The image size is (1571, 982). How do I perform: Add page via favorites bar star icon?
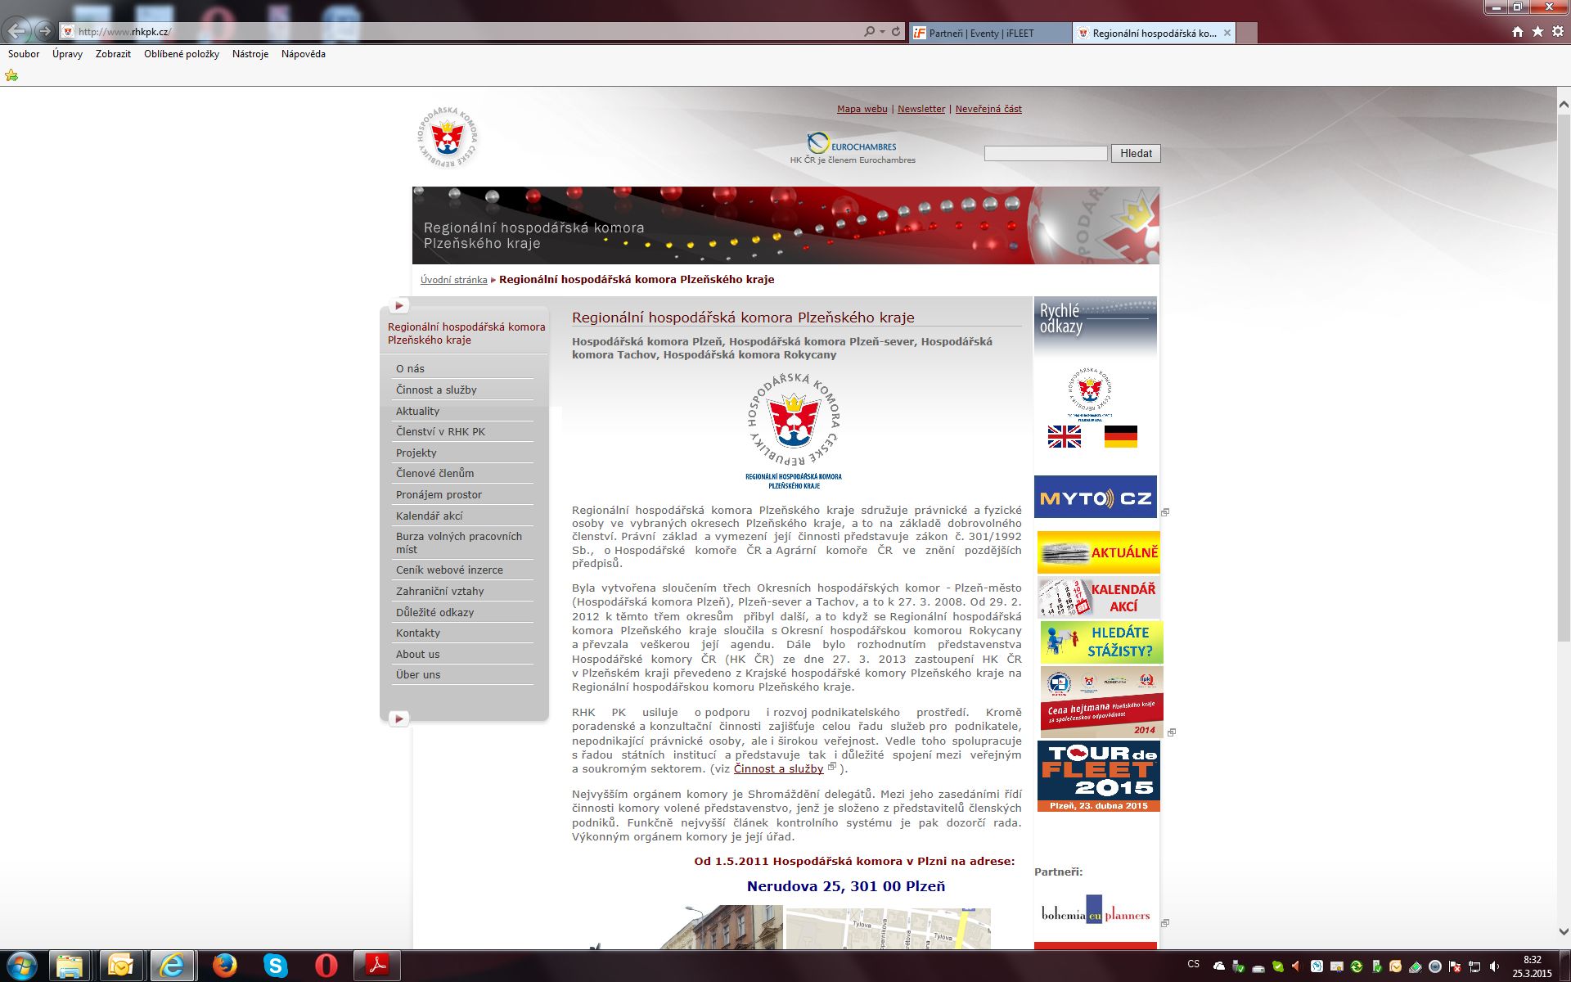pos(11,75)
